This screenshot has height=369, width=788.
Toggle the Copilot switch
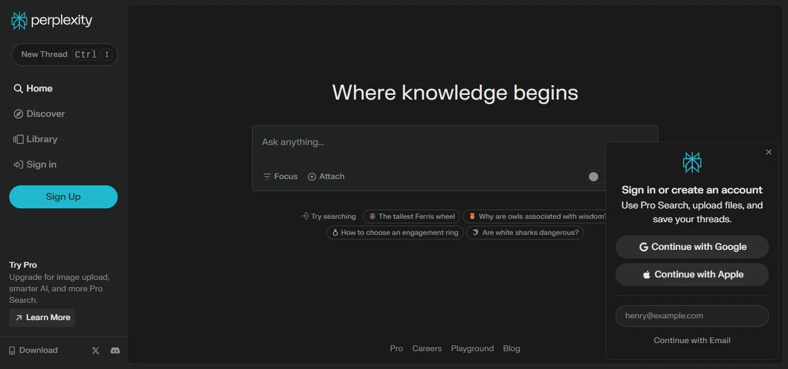(x=594, y=177)
